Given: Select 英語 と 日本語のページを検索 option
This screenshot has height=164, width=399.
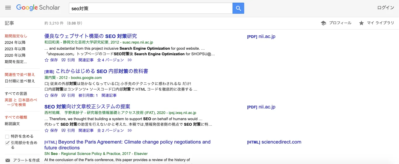Looking at the screenshot, I should point(21,102).
